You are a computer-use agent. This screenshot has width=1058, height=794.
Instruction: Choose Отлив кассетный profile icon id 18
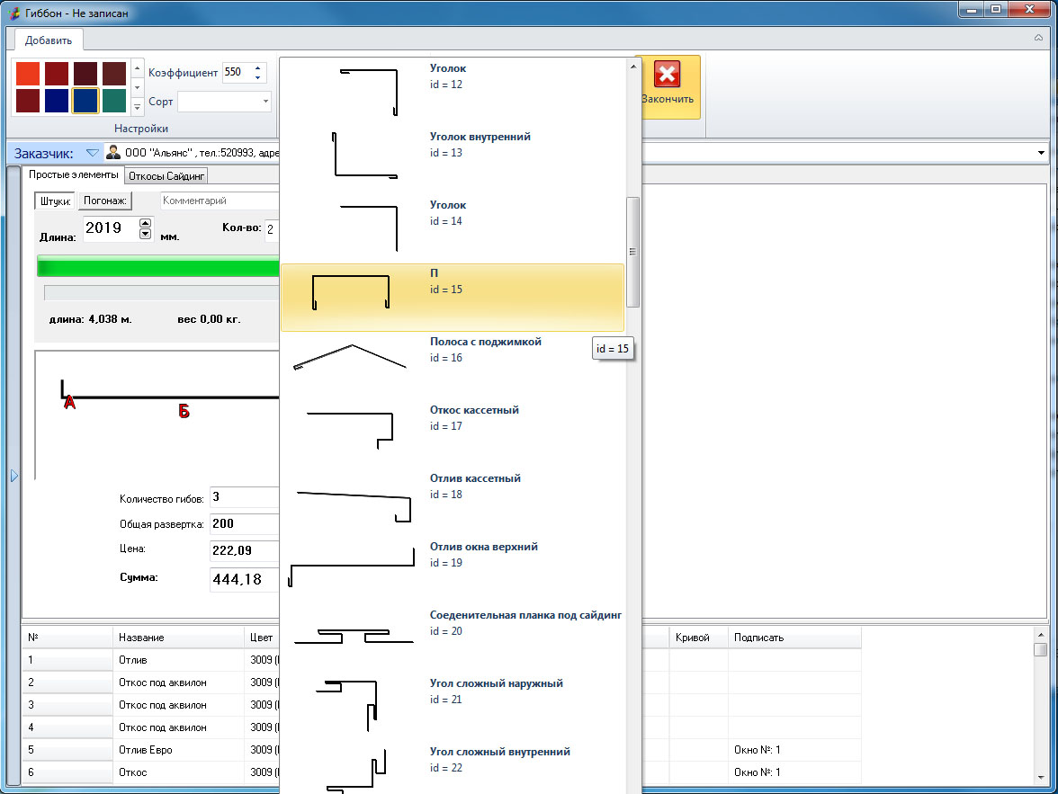354,506
